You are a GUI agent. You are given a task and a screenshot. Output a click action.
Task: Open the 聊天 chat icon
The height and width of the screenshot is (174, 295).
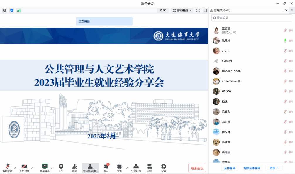[x=106, y=167]
